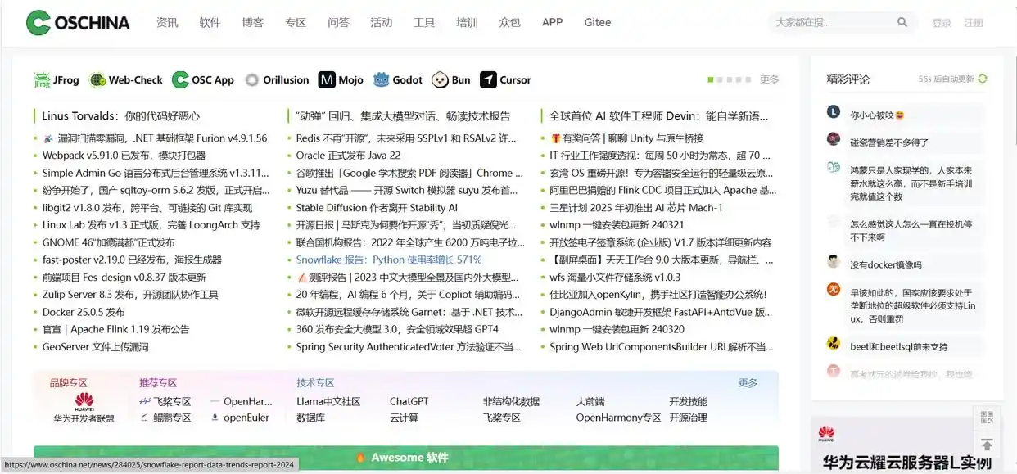Click the search magnifier icon
The width and height of the screenshot is (1017, 474).
coord(902,23)
